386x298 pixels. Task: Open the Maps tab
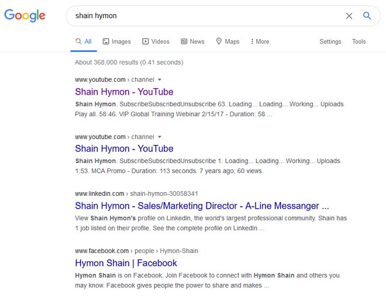pyautogui.click(x=228, y=41)
